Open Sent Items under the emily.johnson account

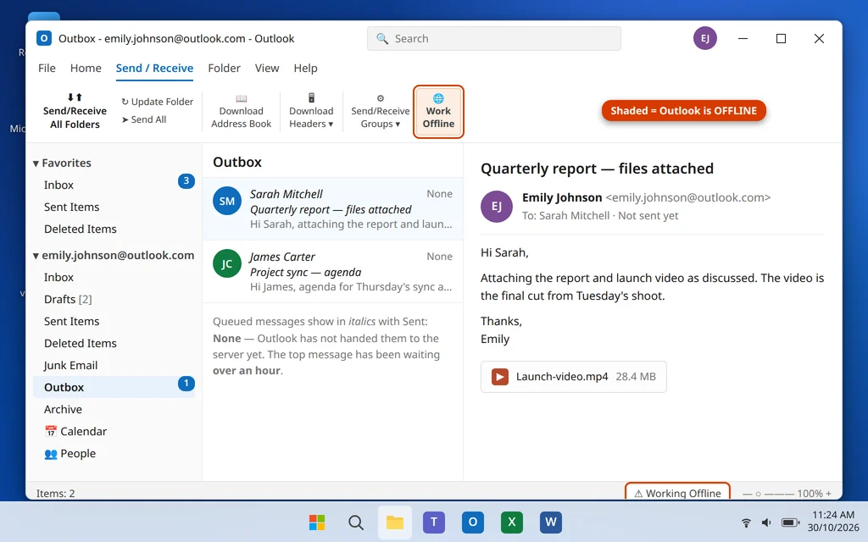114,321
